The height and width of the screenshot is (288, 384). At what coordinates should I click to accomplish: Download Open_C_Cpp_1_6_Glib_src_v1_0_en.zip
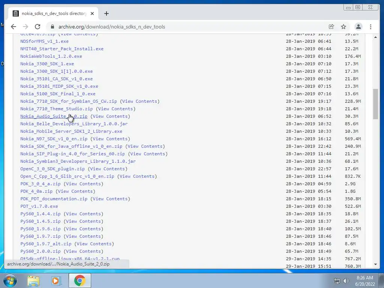(67, 176)
